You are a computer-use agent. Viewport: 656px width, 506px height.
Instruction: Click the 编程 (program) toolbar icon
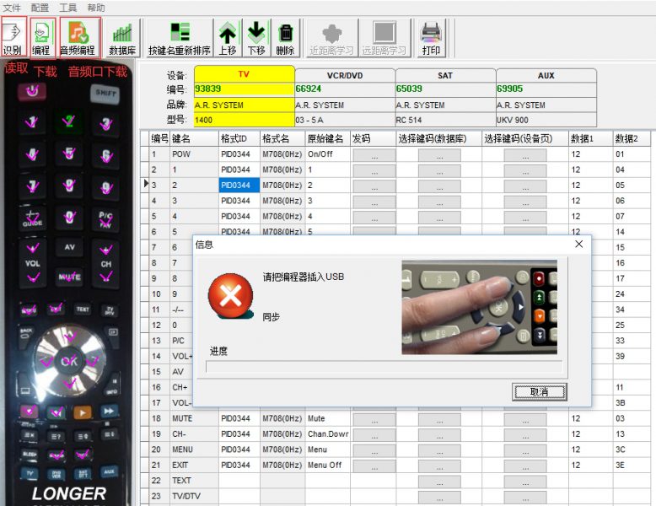click(40, 37)
